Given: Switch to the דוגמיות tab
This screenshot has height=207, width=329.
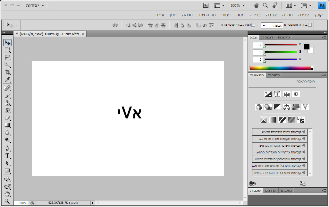Looking at the screenshot, I should coord(268,38).
